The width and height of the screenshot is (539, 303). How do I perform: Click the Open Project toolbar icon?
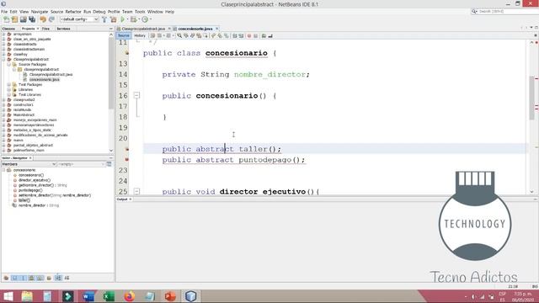point(23,19)
